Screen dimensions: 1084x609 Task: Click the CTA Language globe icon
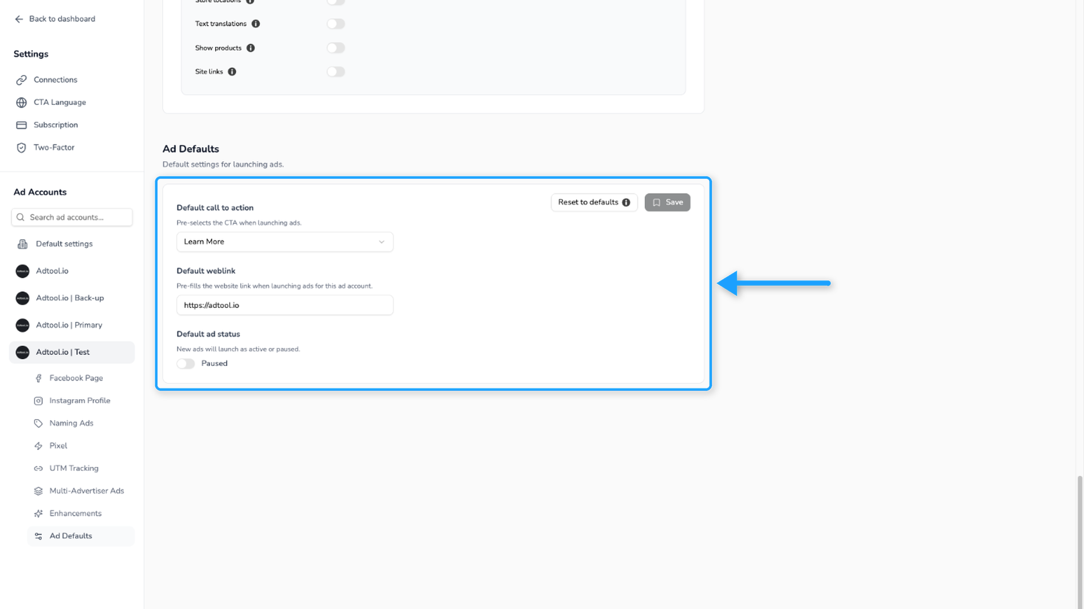click(21, 103)
